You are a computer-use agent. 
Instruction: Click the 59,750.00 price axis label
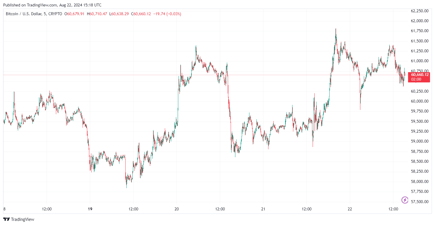(420, 111)
